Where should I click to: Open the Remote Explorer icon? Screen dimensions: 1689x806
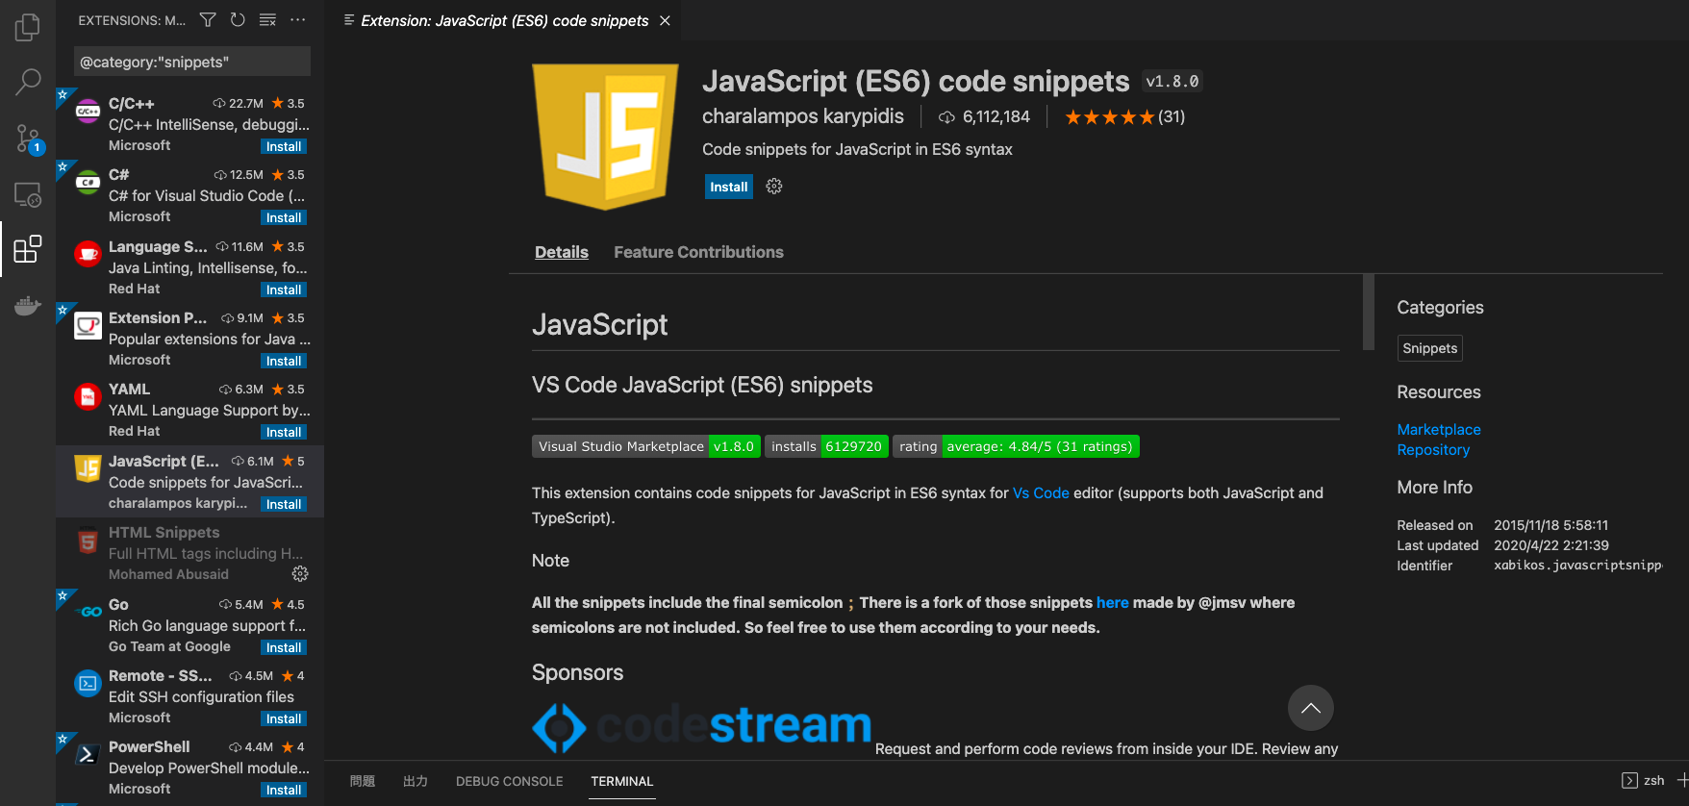(x=28, y=194)
